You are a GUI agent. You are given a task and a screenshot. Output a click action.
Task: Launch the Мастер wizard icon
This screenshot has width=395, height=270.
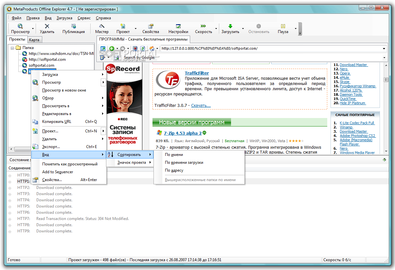click(x=102, y=26)
